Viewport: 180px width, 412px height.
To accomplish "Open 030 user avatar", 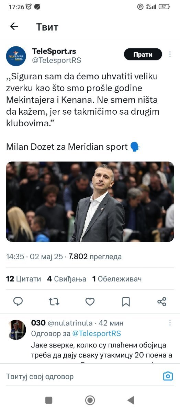I will 17,330.
